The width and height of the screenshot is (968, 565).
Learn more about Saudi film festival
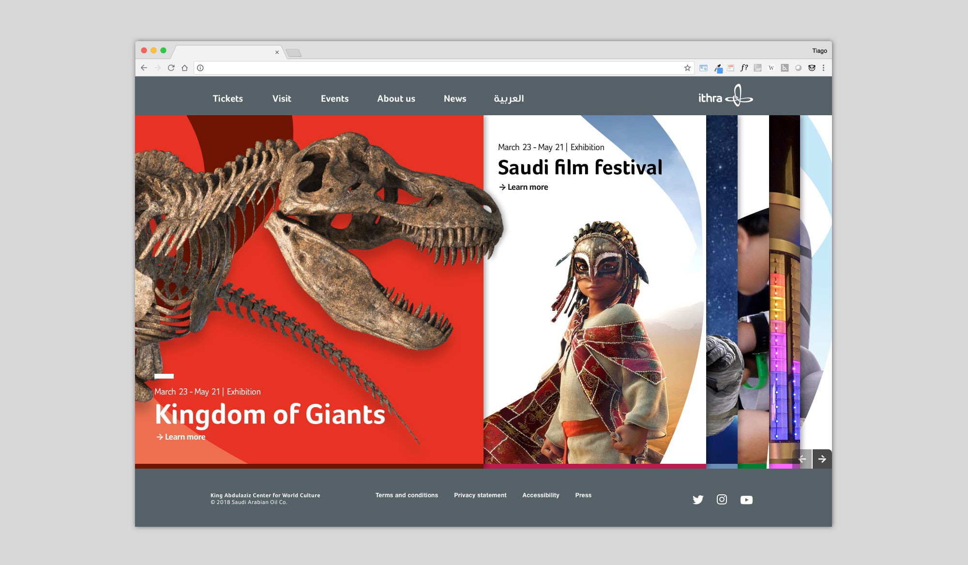[x=524, y=187]
